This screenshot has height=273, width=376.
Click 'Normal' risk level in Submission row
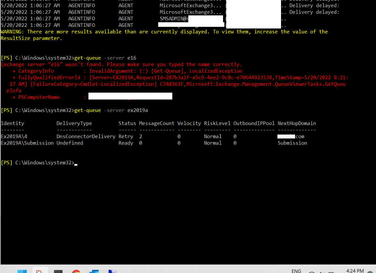point(213,143)
